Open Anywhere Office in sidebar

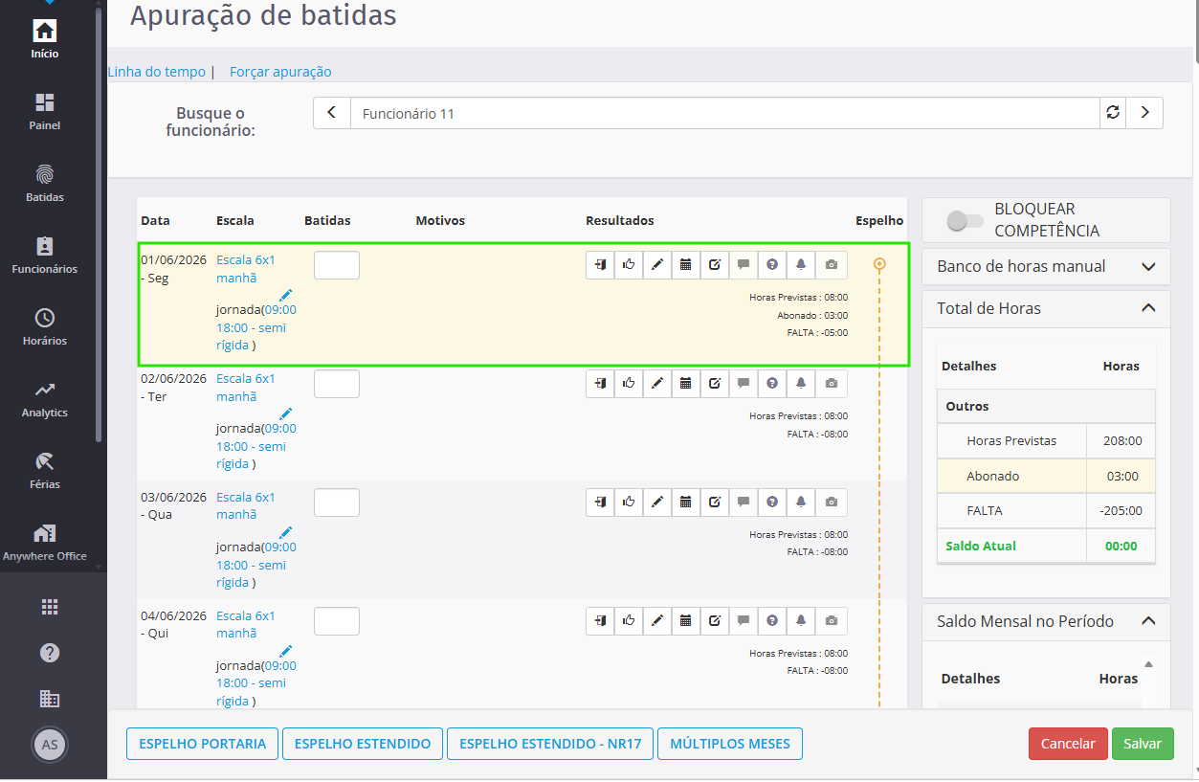(x=45, y=542)
